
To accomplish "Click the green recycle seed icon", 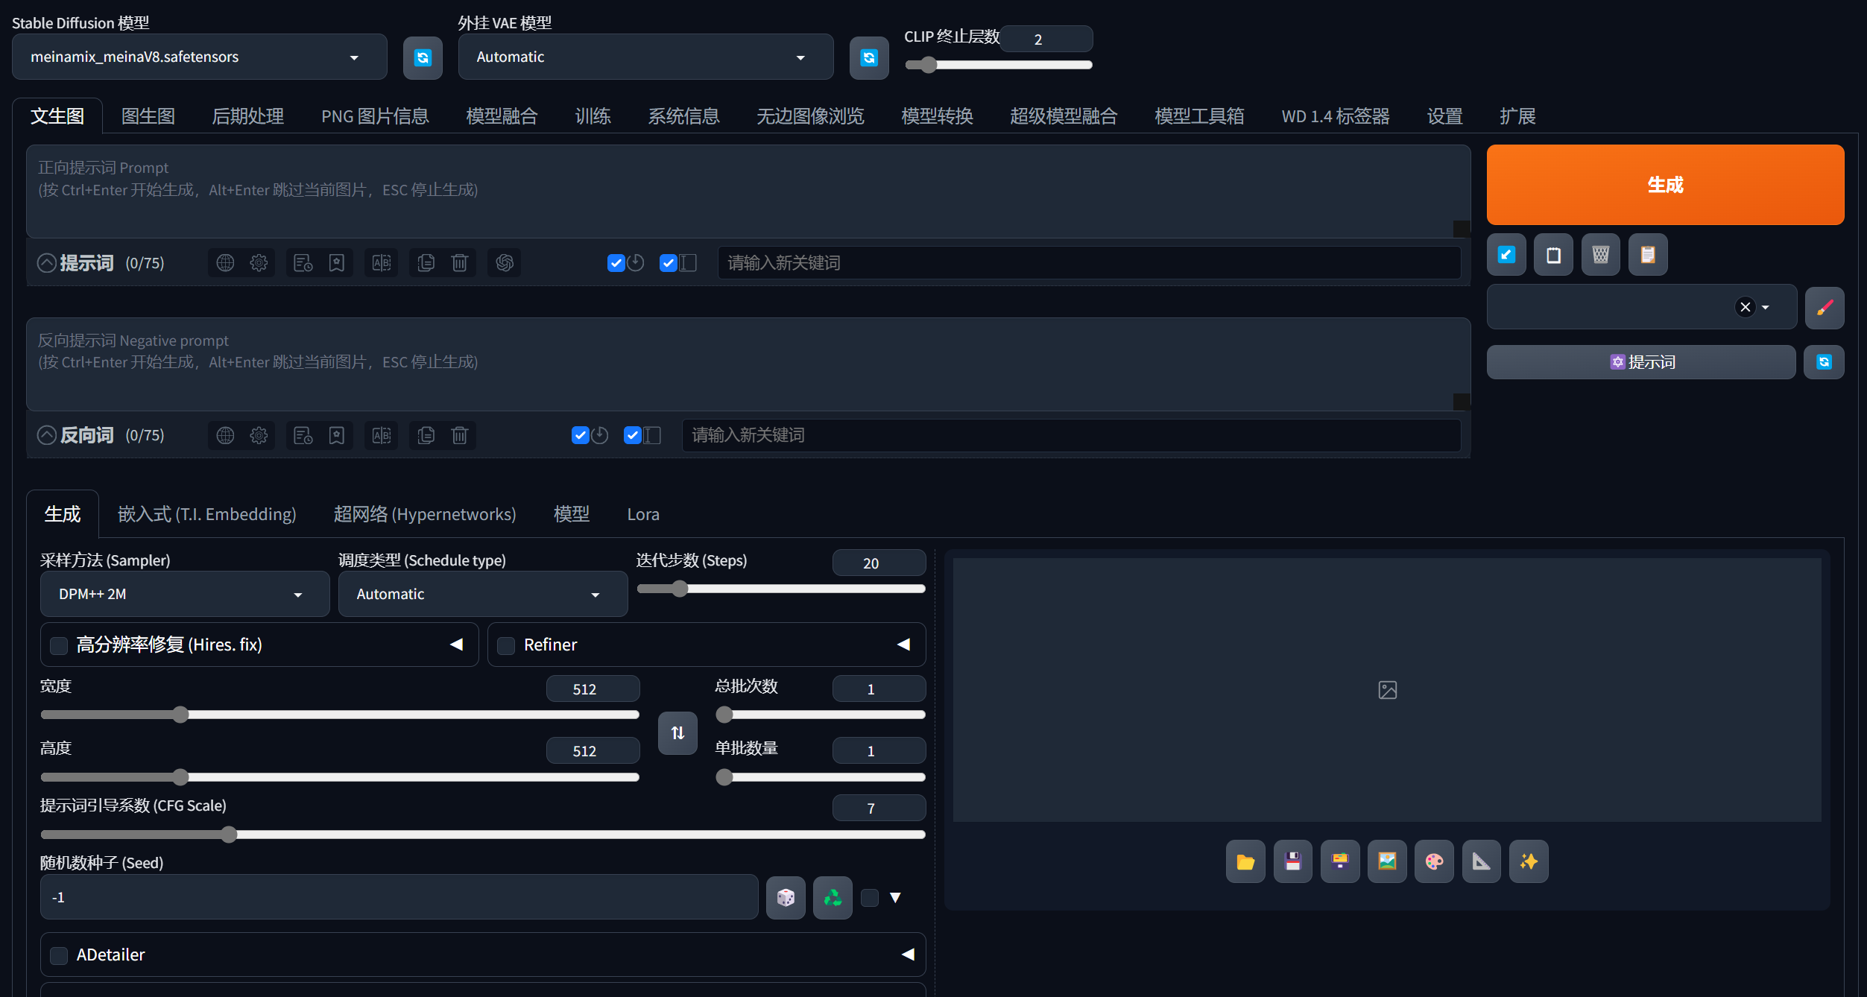I will [833, 897].
